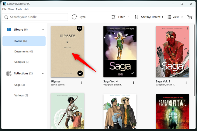This screenshot has height=131, width=197.
Task: Click the vertical scrollbar of the library
Action: [x=194, y=60]
